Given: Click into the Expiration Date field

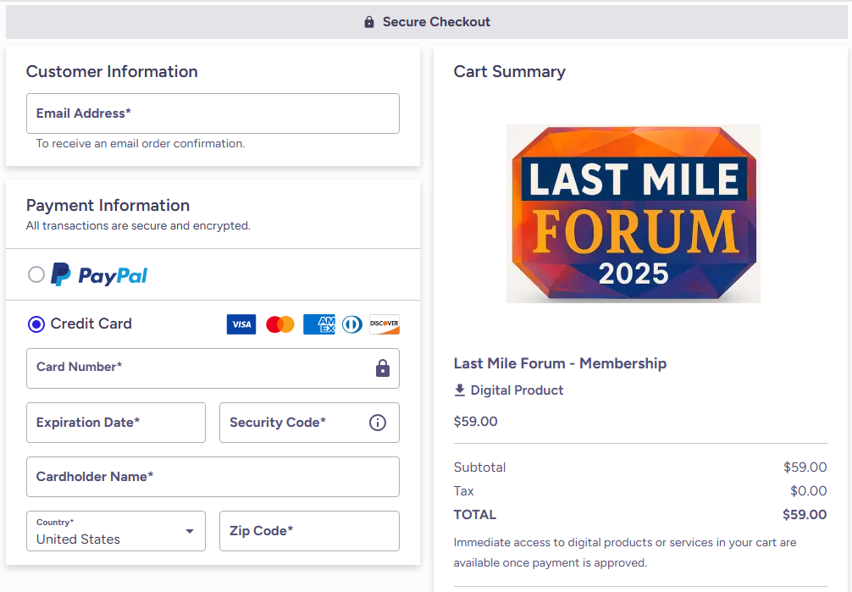Looking at the screenshot, I should point(116,423).
